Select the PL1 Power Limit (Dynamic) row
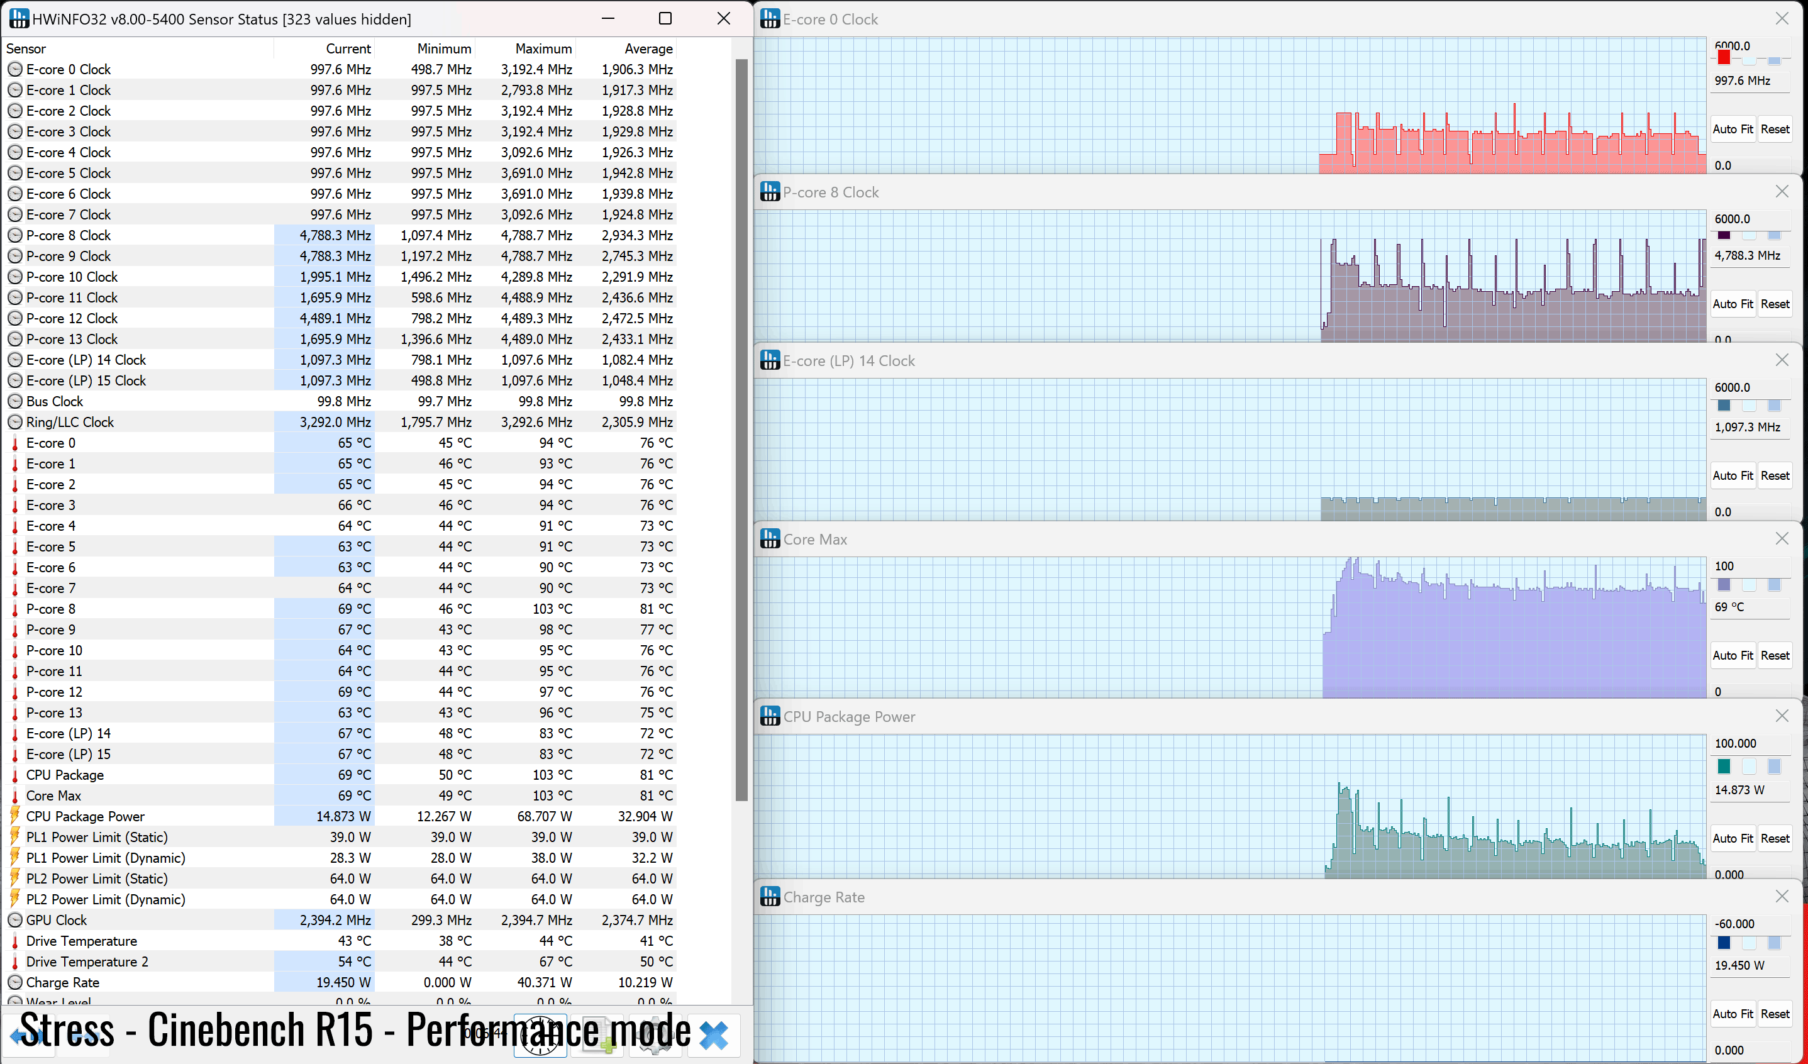Screen dimensions: 1808x1064 (x=340, y=857)
